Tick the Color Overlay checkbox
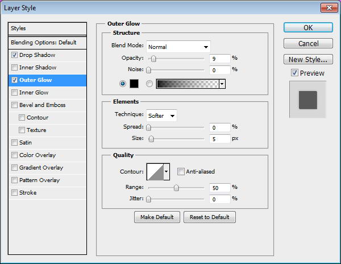The height and width of the screenshot is (264, 341). (14, 155)
